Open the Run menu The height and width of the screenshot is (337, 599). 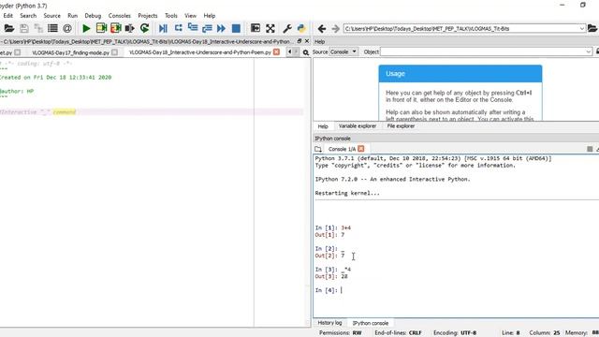(73, 16)
